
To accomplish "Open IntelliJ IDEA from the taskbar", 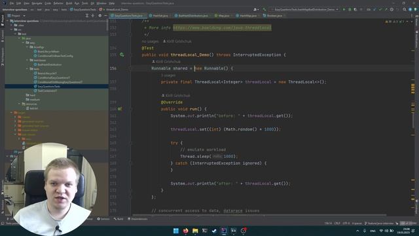I will tap(224, 231).
